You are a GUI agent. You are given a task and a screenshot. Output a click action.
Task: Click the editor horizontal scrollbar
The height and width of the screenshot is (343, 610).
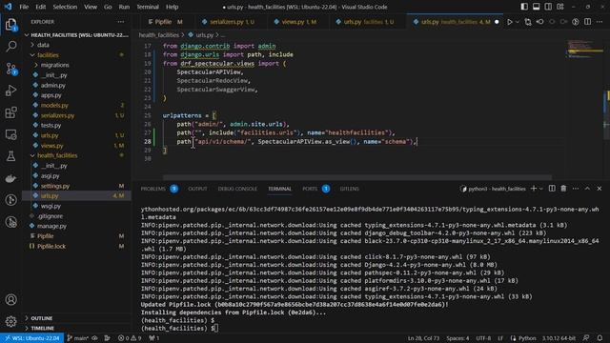click(x=356, y=177)
